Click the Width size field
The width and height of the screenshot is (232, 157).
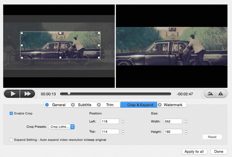[173, 121]
